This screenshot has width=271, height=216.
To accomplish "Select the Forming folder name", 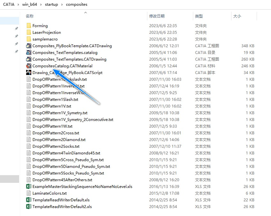I will tap(40, 26).
